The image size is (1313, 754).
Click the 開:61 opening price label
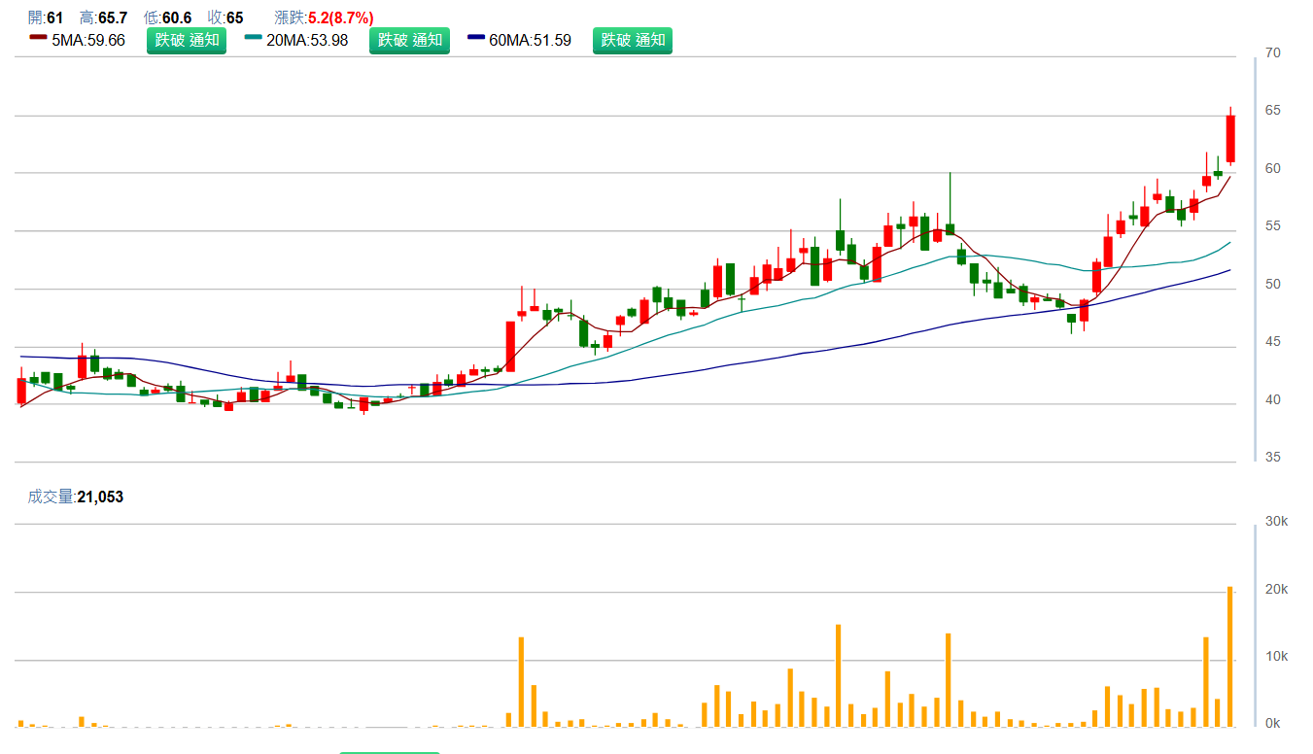pos(46,17)
